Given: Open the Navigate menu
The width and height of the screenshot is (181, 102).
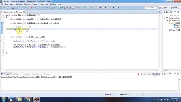Looking at the screenshot, I should coord(27,4).
